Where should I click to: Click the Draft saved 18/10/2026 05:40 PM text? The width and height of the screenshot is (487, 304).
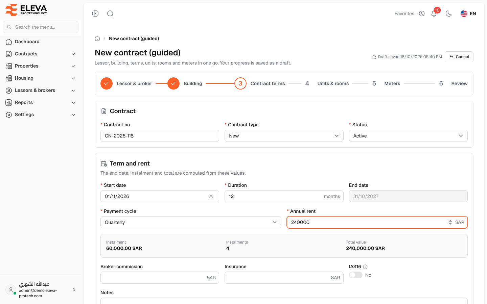pos(410,57)
